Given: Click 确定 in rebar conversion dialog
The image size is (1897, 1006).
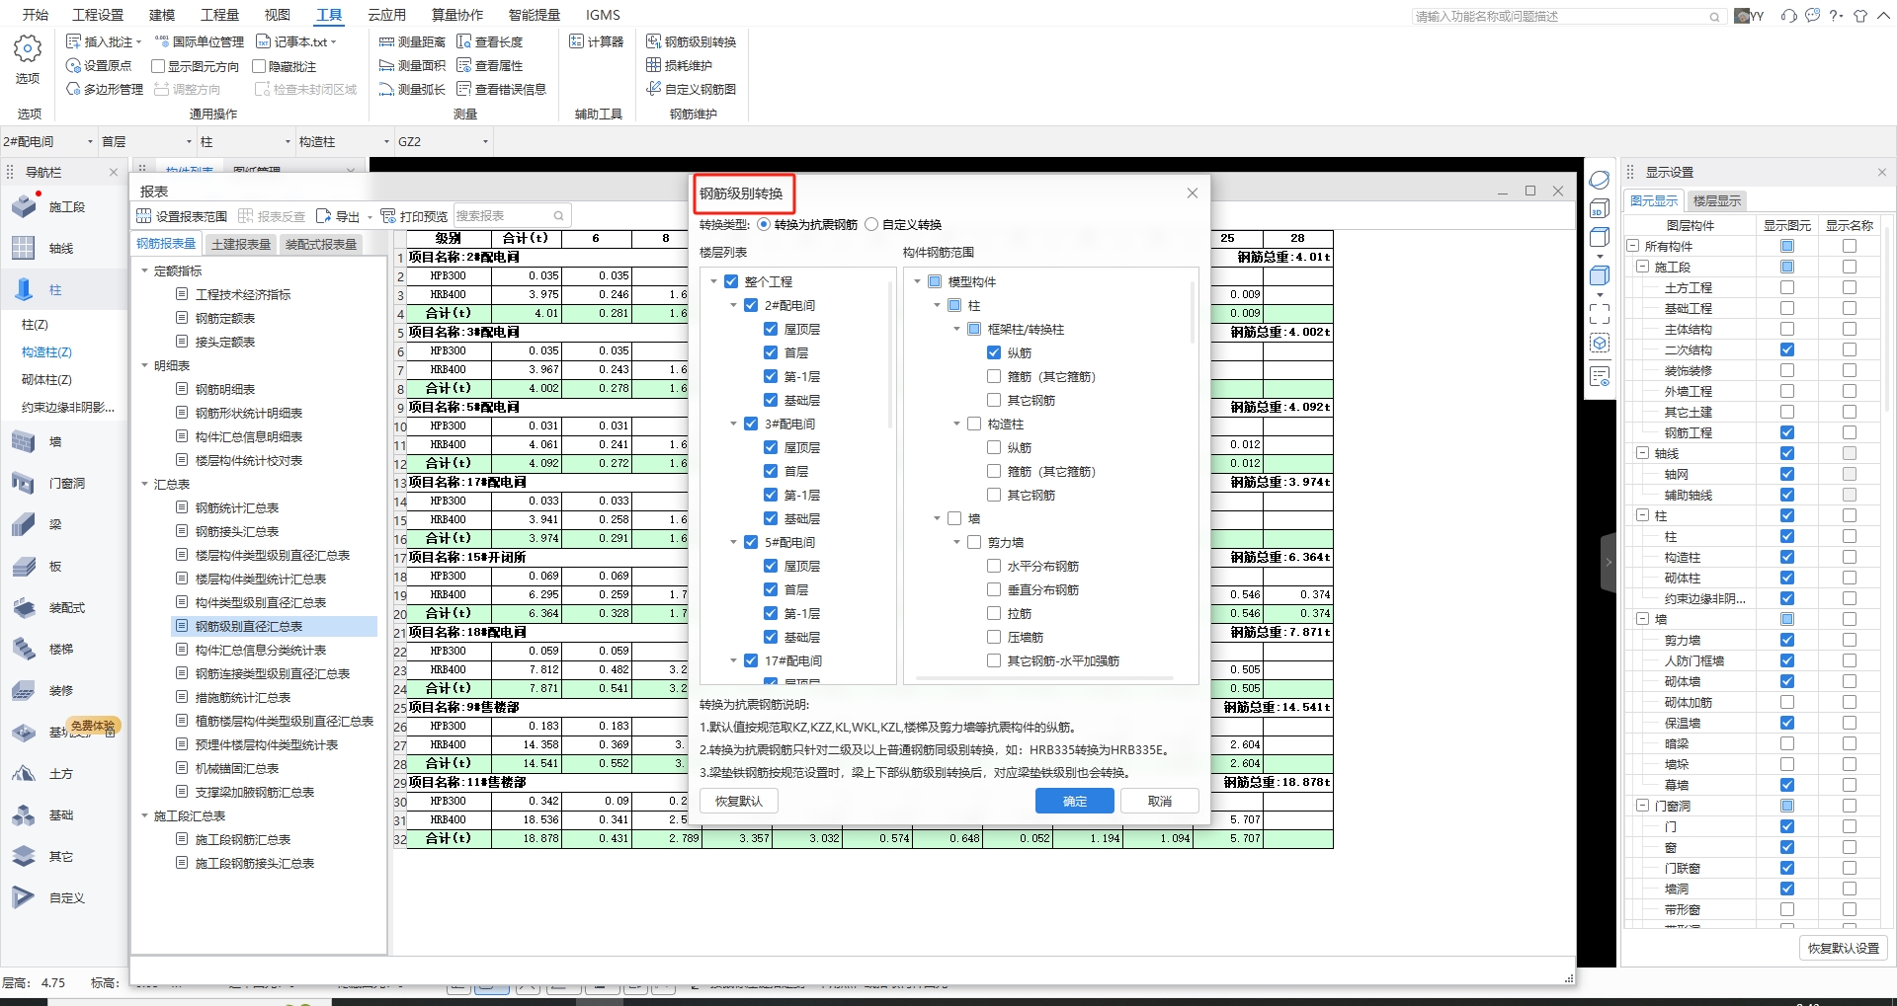Looking at the screenshot, I should point(1075,801).
